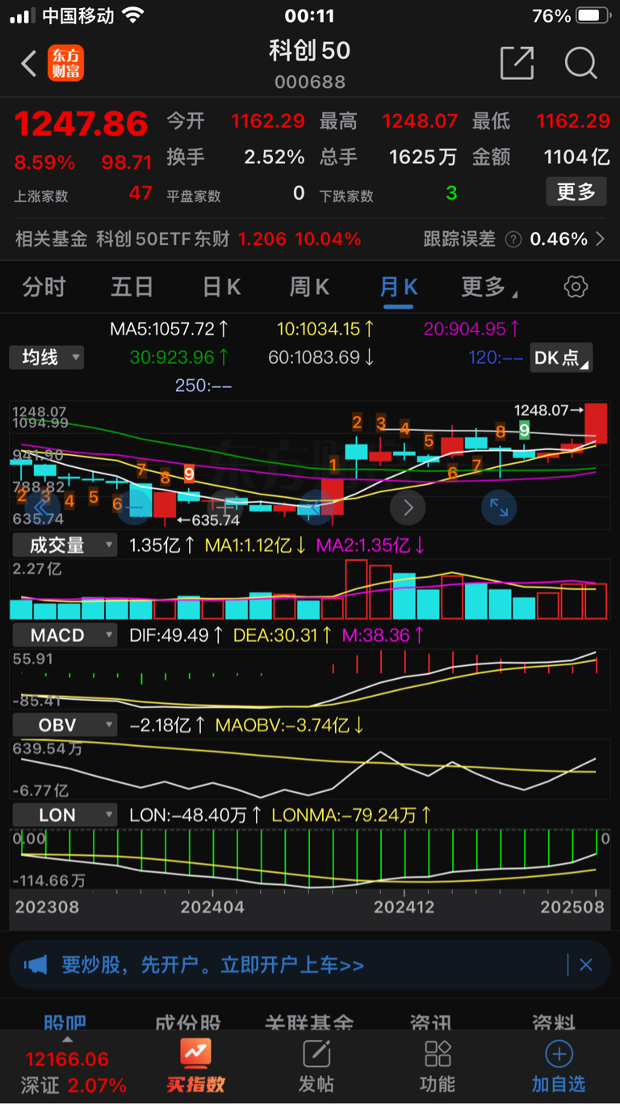This screenshot has height=1104, width=620.
Task: Switch to the 周K tab
Action: [310, 287]
